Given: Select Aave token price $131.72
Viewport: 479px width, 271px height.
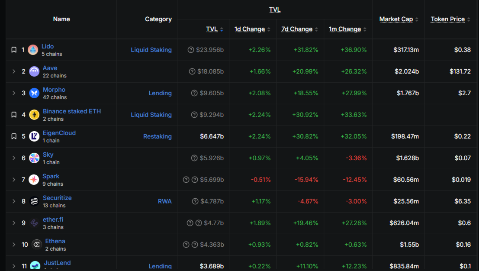Looking at the screenshot, I should click(460, 71).
